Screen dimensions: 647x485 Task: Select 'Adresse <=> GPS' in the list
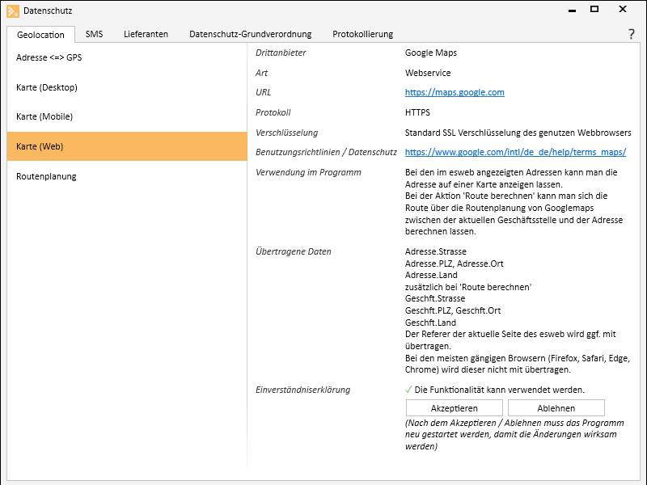point(127,57)
